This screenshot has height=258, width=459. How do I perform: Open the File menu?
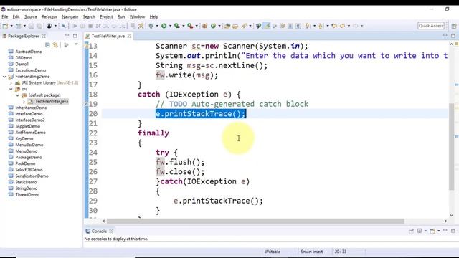(x=5, y=16)
